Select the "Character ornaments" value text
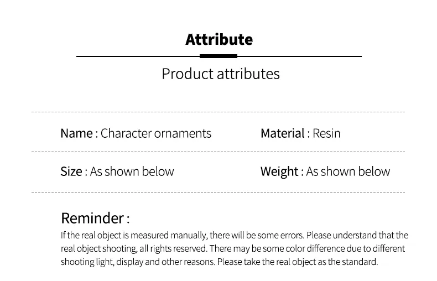This screenshot has width=437, height=281. coord(156,133)
